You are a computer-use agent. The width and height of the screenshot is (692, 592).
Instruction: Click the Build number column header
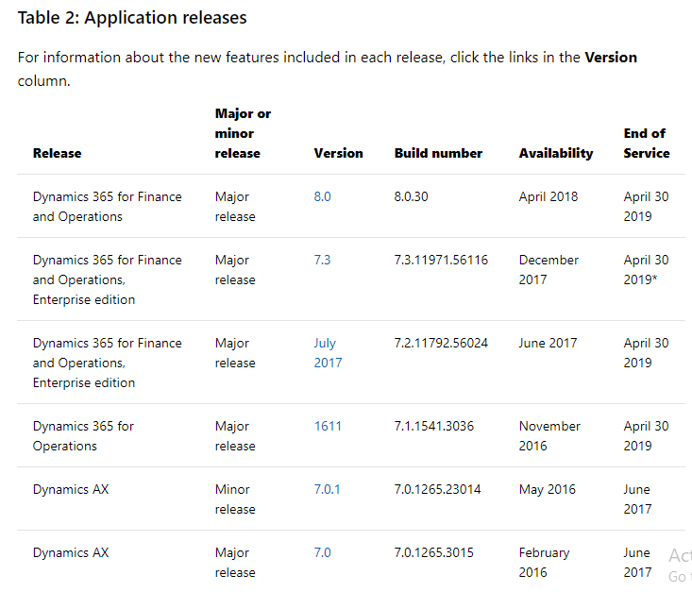pos(438,153)
